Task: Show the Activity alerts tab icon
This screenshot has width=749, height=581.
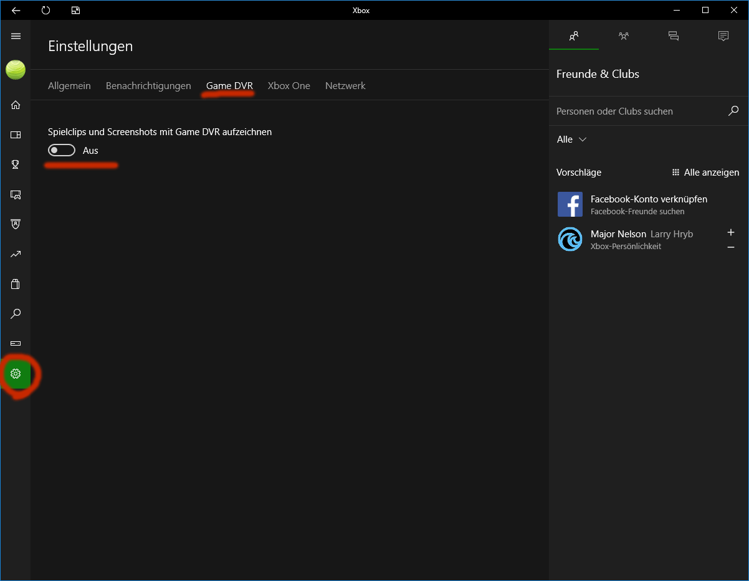Action: coord(723,35)
